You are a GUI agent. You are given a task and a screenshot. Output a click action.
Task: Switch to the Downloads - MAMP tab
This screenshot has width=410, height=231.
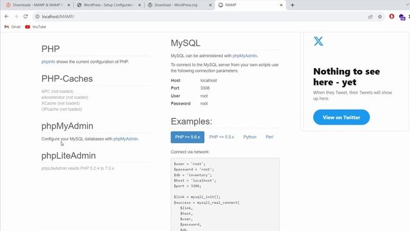[37, 5]
